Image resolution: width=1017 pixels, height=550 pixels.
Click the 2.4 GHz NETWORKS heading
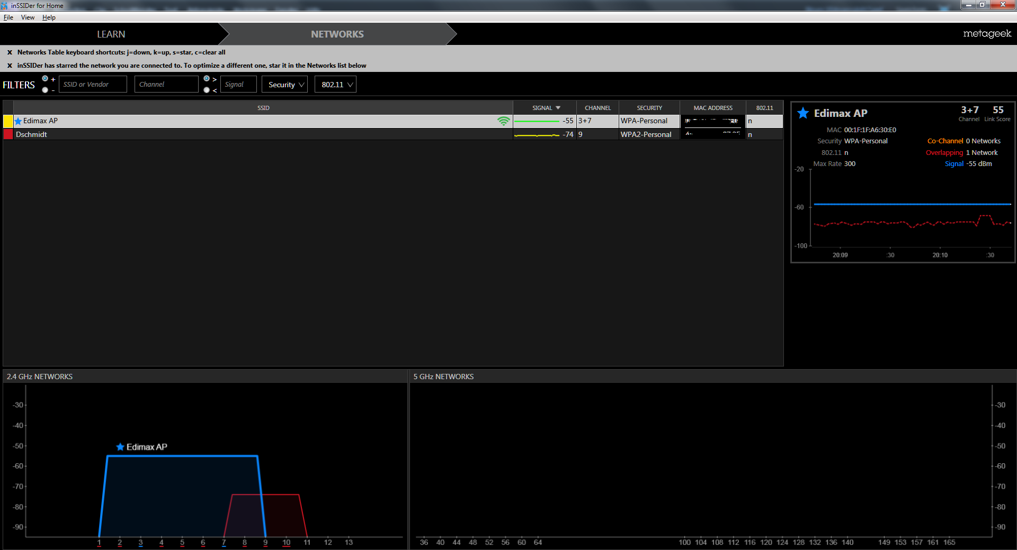tap(40, 377)
